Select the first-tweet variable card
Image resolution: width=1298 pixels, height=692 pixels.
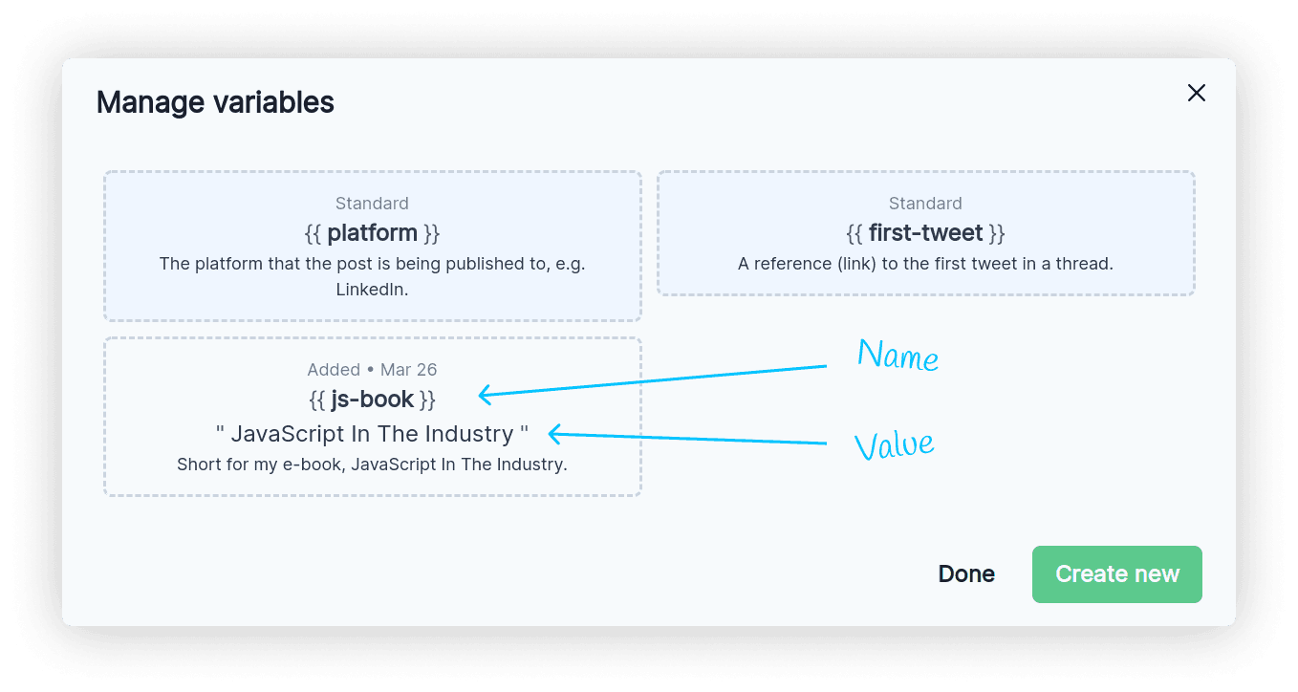click(925, 233)
